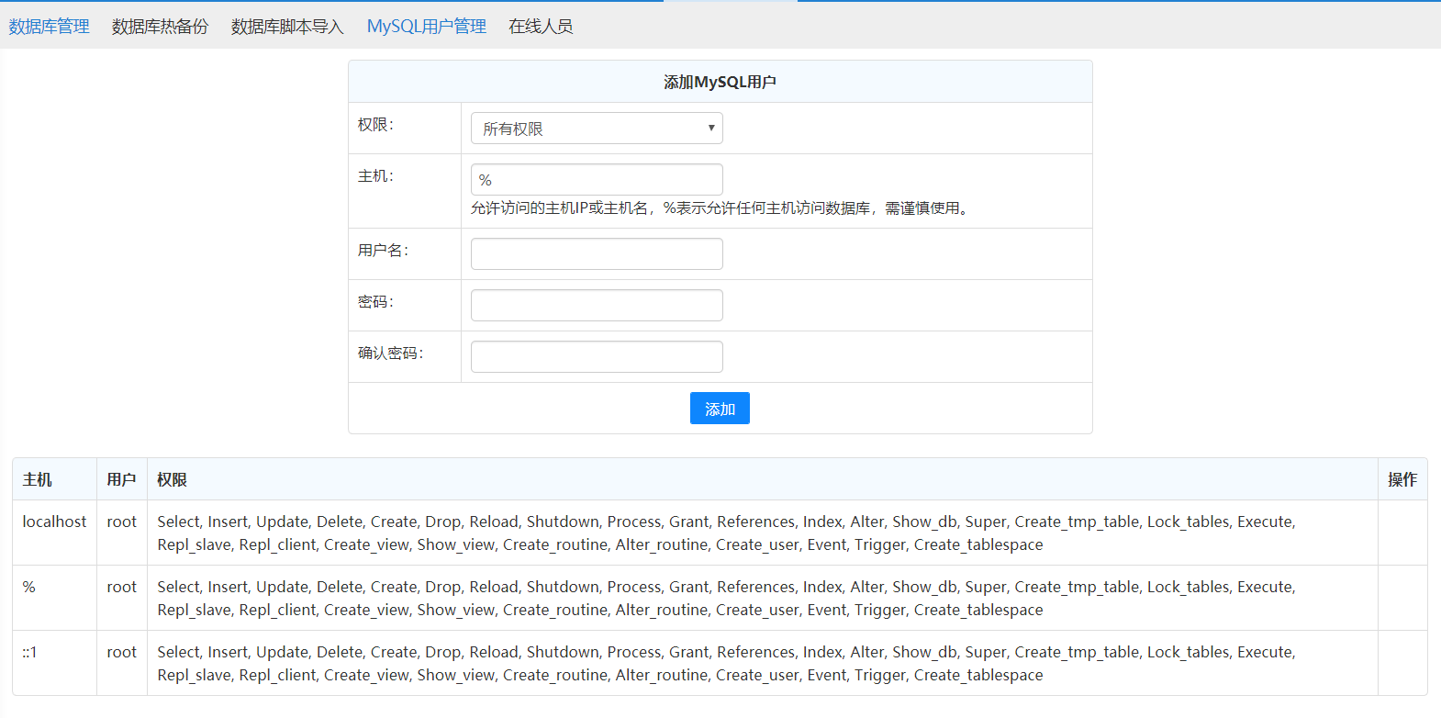Image resolution: width=1441 pixels, height=718 pixels.
Task: Focus the 确认密码 input field
Action: pos(597,357)
